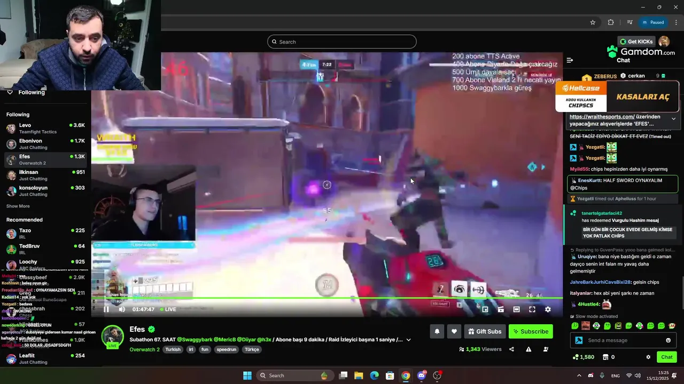Click the Send a message field

623,340
